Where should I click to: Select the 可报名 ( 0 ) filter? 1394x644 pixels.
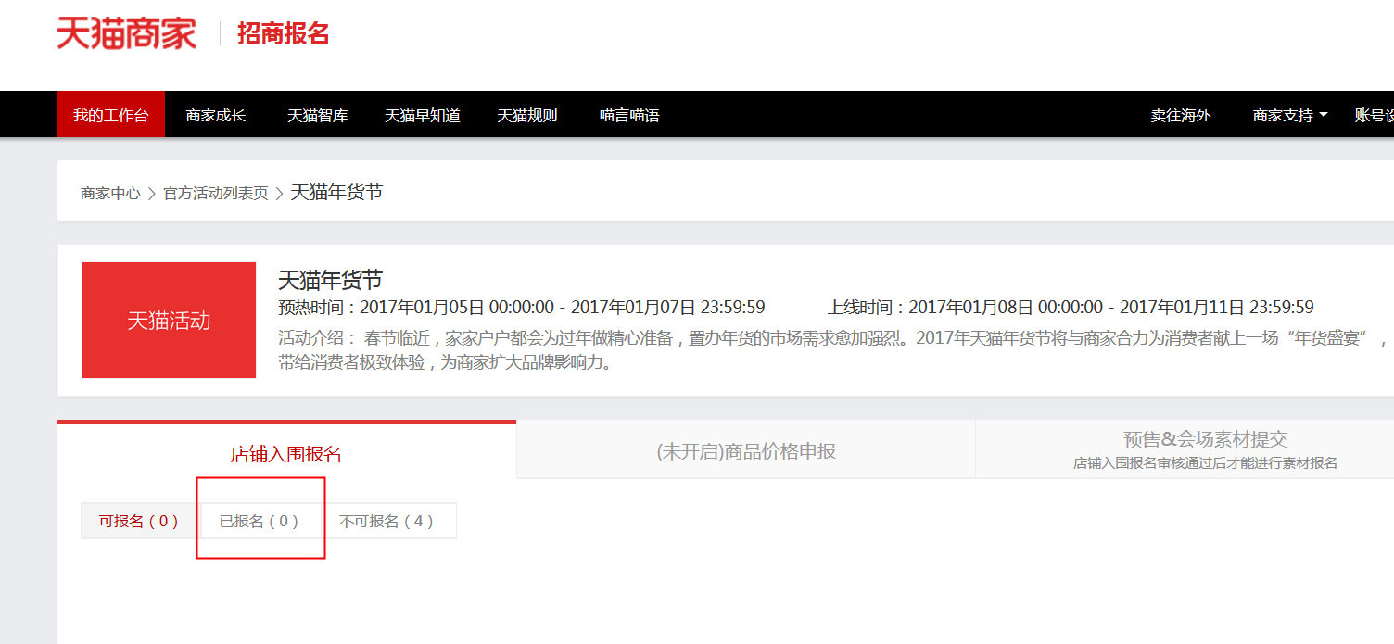pos(139,521)
